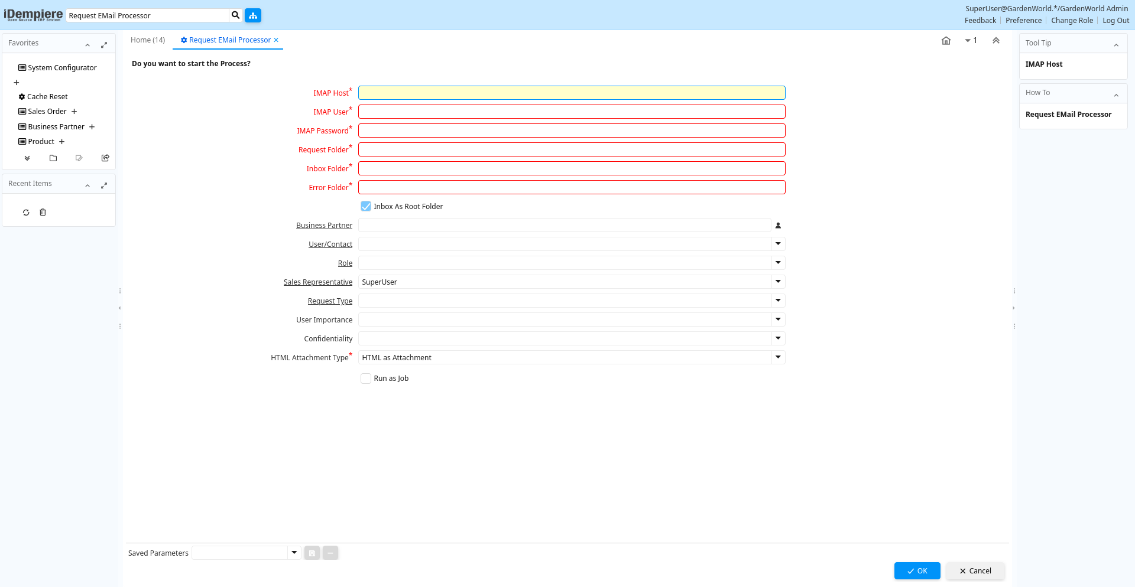The width and height of the screenshot is (1135, 587).
Task: Collapse the Tool Tip panel
Action: pos(1116,44)
